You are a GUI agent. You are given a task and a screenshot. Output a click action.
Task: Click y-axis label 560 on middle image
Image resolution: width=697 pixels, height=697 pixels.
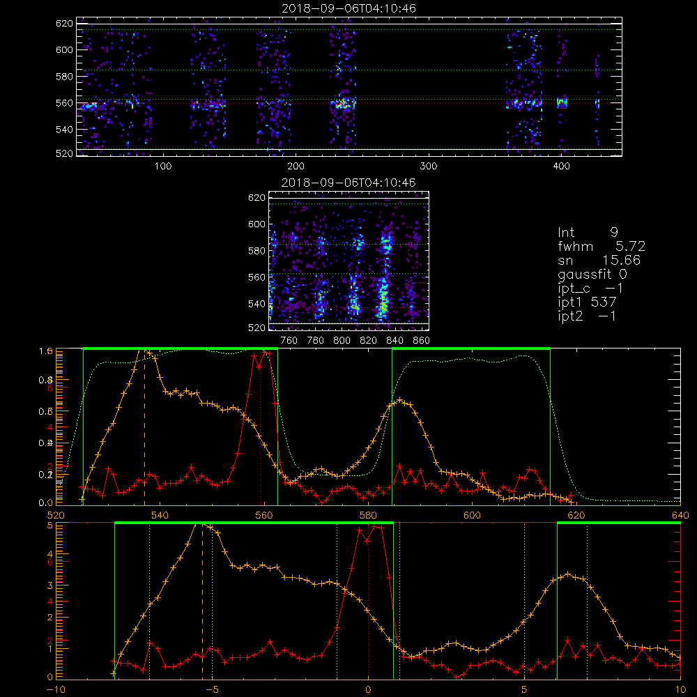[257, 277]
